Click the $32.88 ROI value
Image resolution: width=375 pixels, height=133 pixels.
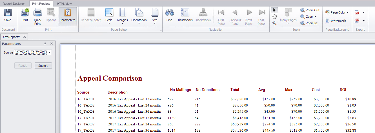(351, 130)
